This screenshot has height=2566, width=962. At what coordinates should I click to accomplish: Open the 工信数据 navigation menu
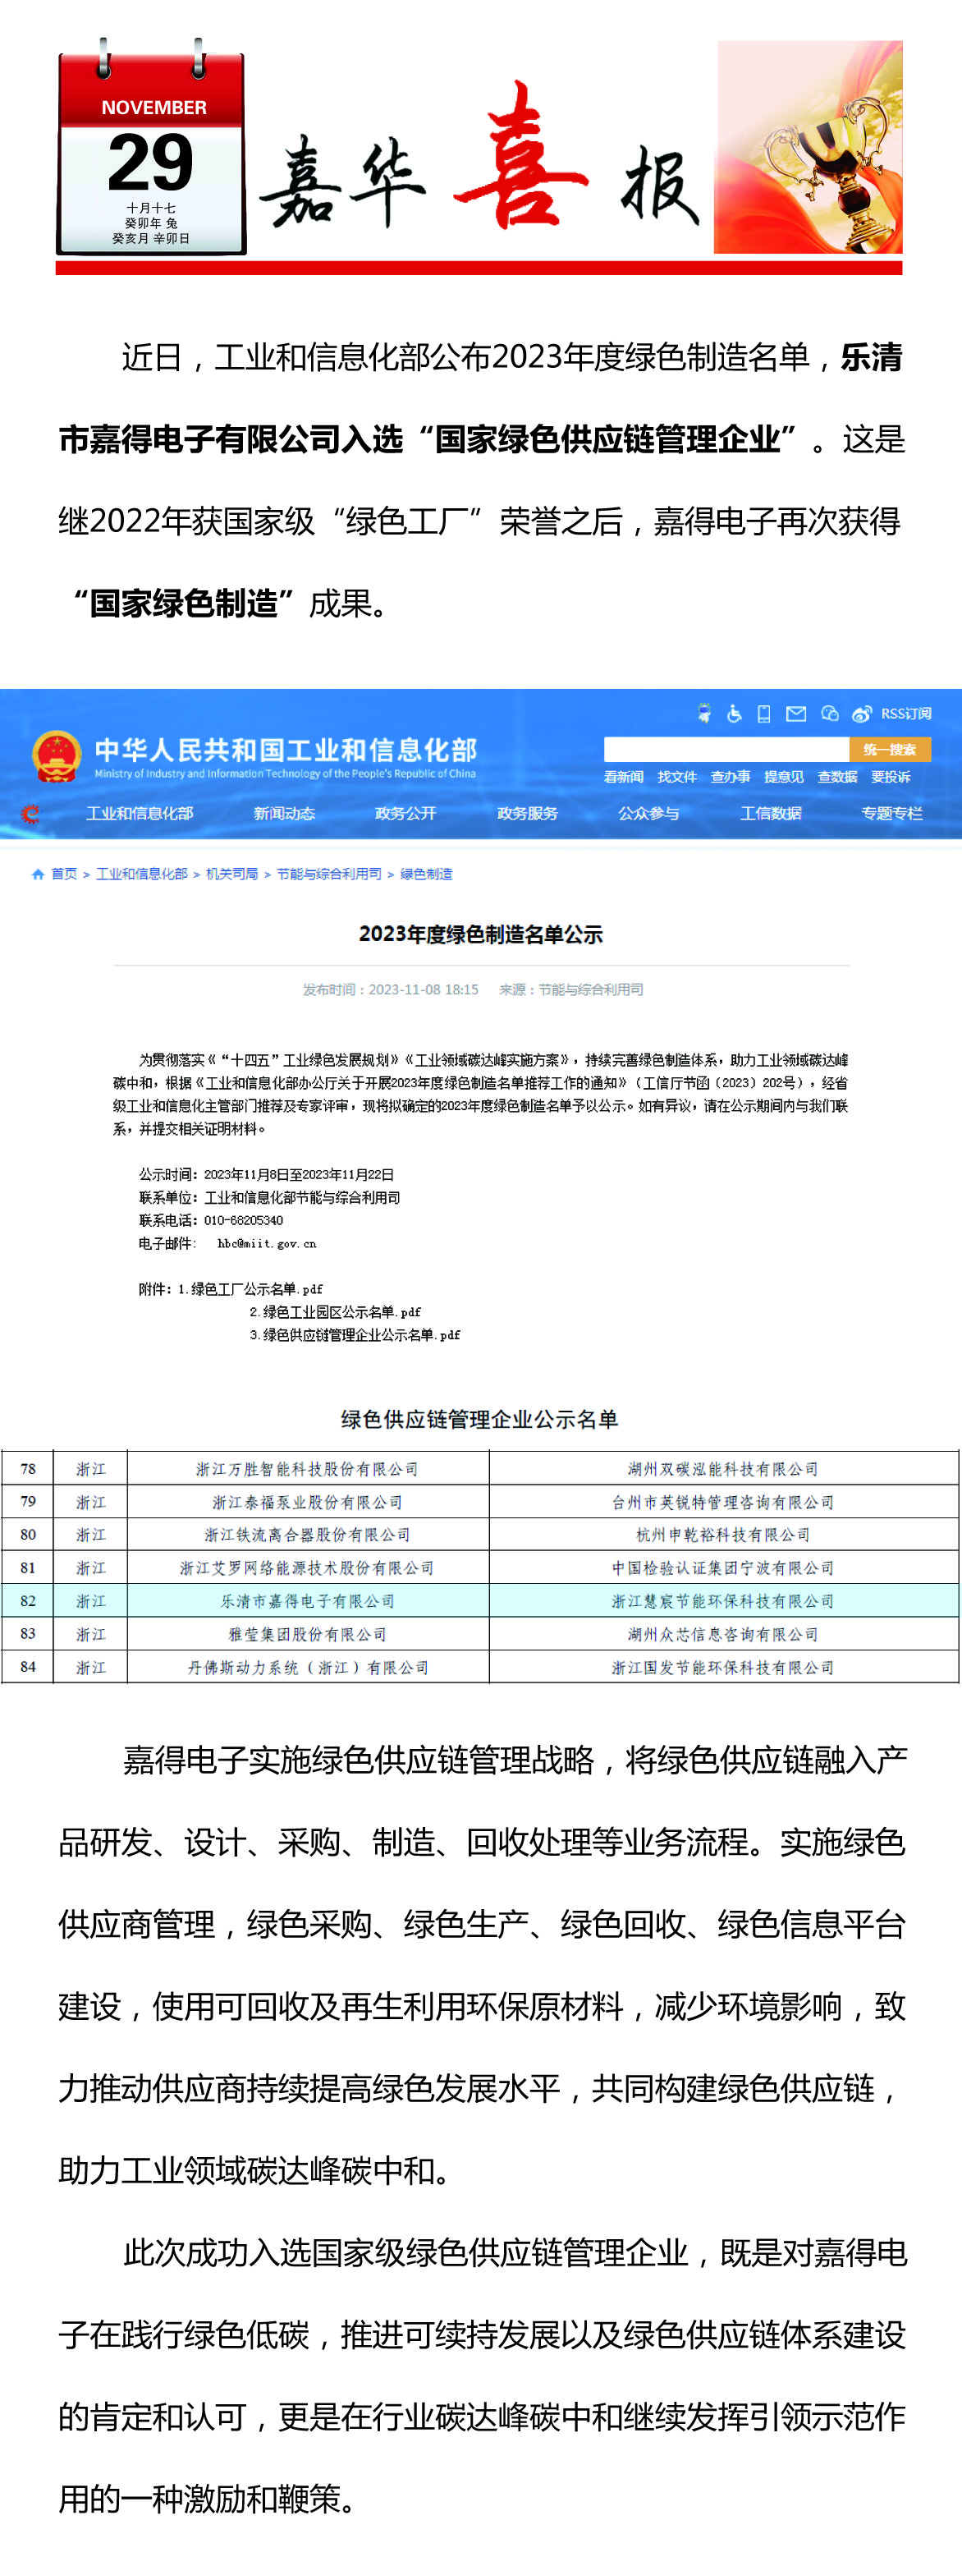pyautogui.click(x=771, y=814)
